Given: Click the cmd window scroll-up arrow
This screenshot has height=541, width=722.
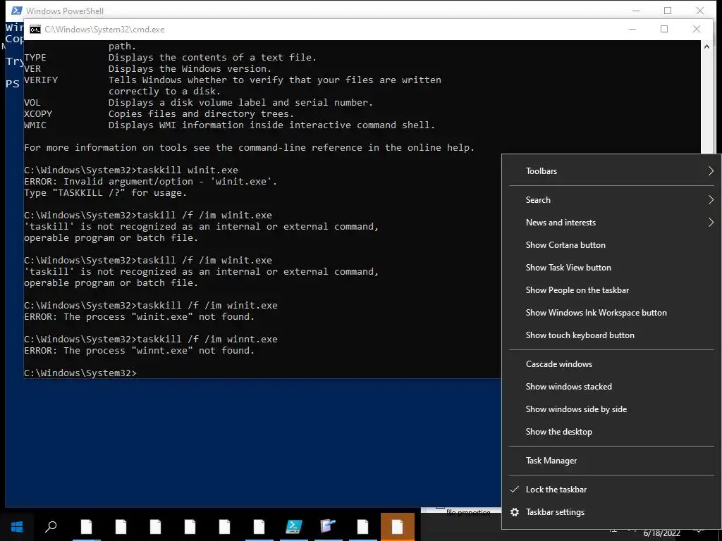Looking at the screenshot, I should [x=706, y=46].
